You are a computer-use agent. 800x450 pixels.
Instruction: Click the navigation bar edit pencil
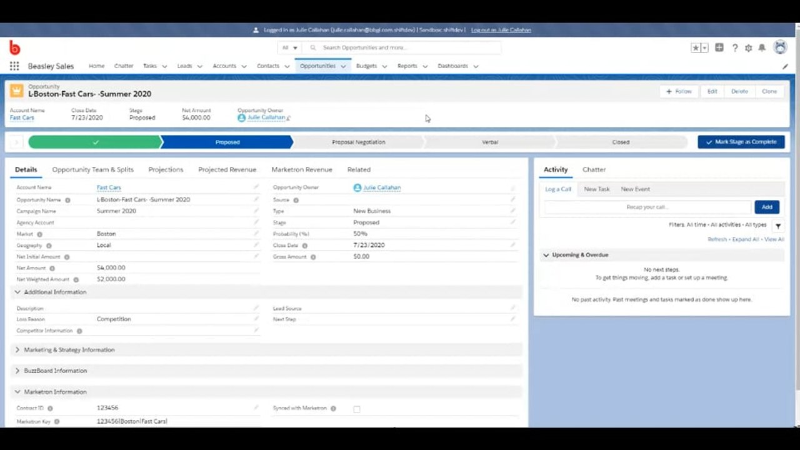[x=785, y=66]
